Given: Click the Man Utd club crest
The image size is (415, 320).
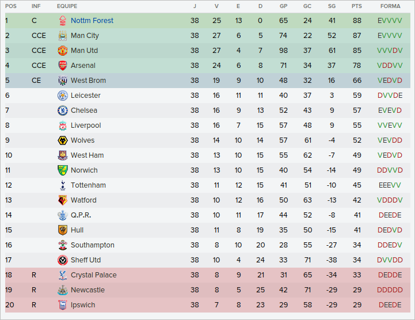Looking at the screenshot, I should (63, 51).
